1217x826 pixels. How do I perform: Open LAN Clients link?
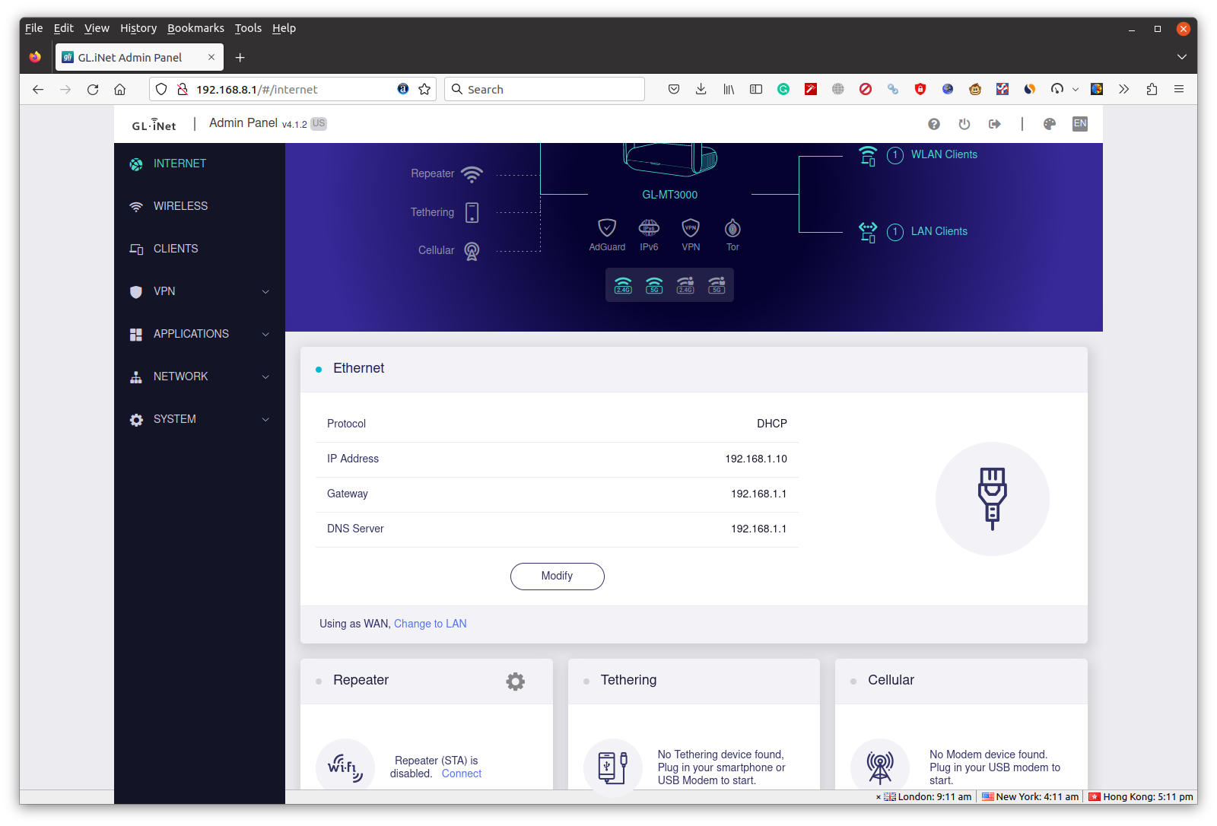[x=939, y=231]
